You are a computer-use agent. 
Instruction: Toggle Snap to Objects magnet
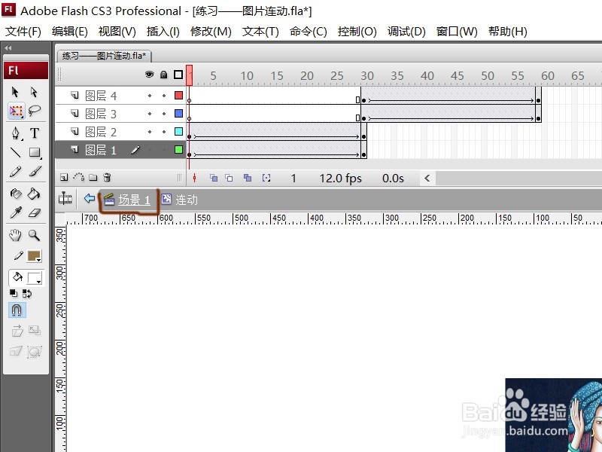click(17, 310)
